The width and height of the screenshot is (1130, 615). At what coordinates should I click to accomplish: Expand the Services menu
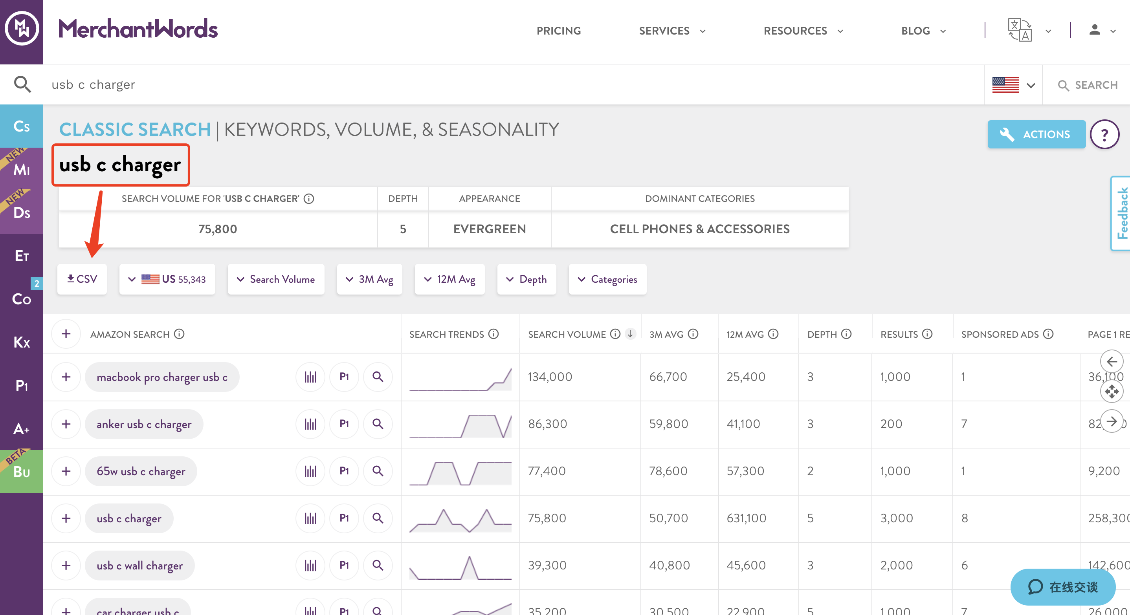coord(672,31)
